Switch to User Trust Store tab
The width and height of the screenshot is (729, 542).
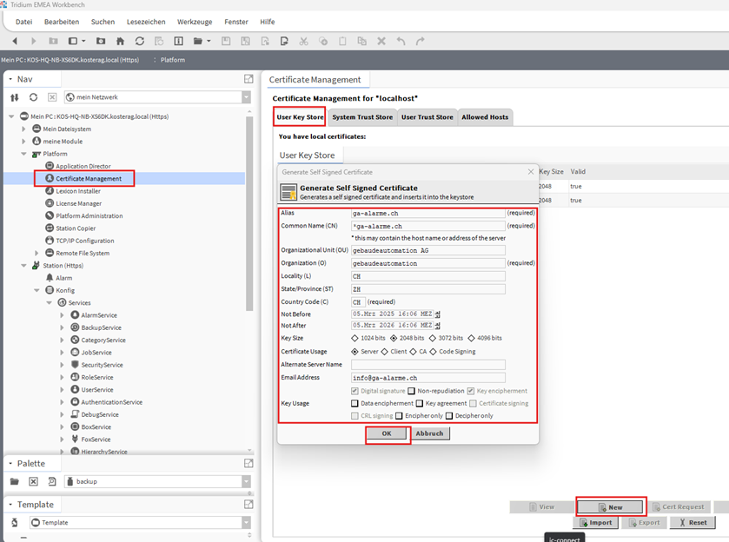click(x=427, y=117)
